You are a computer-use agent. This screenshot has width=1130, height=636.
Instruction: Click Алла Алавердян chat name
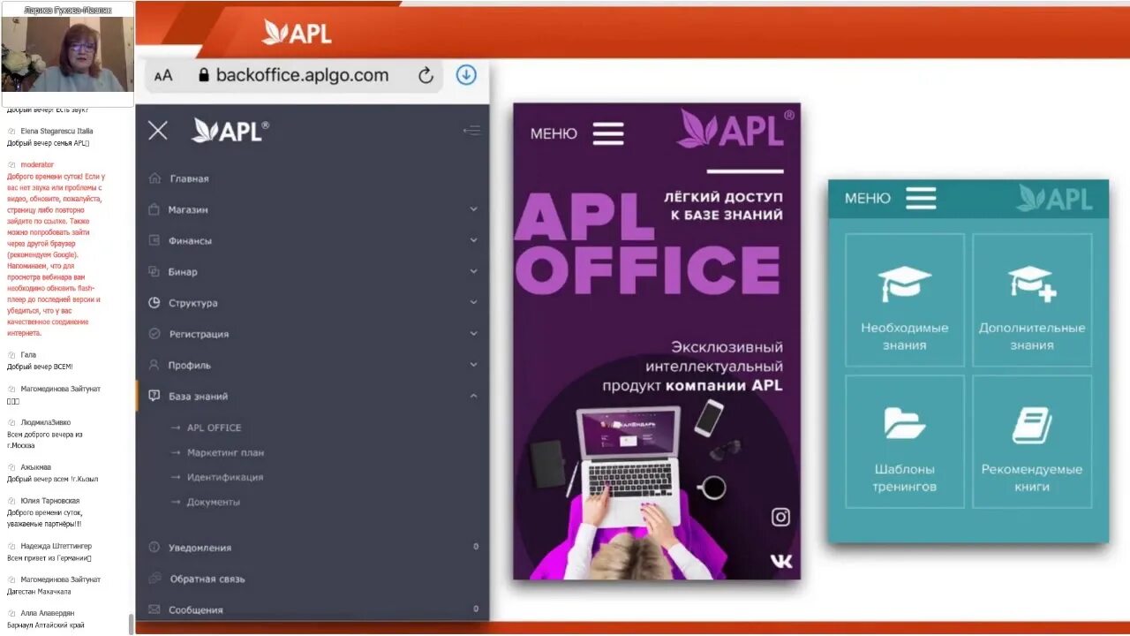coord(48,613)
